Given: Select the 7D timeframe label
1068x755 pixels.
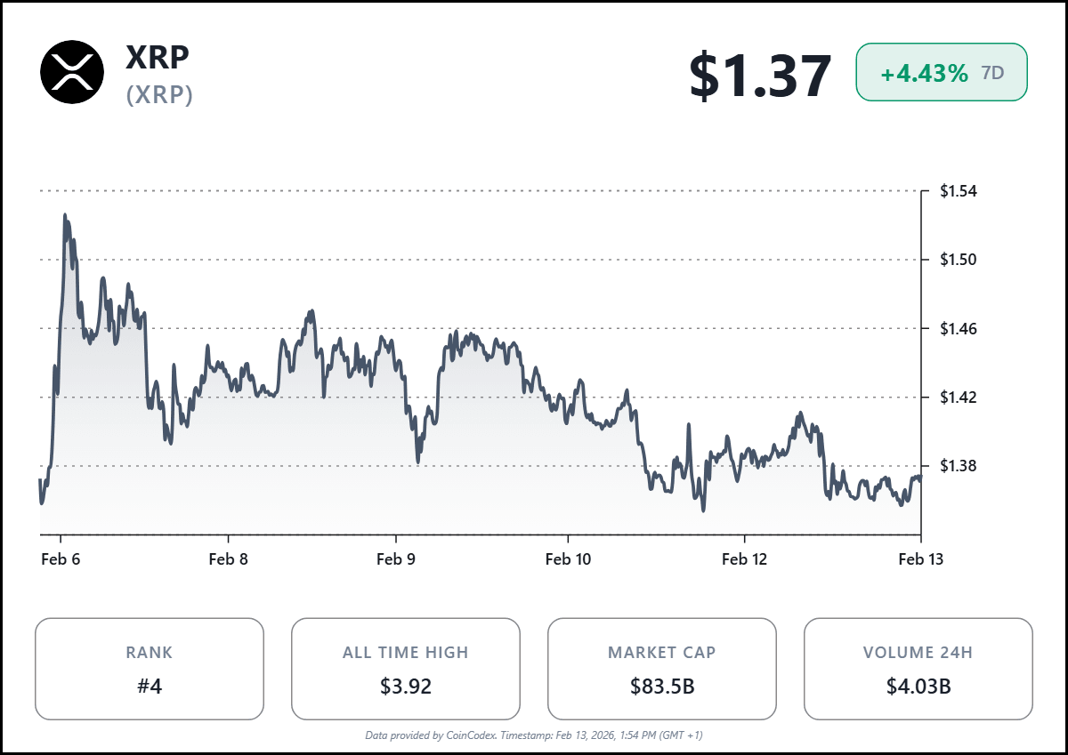Looking at the screenshot, I should click(992, 73).
